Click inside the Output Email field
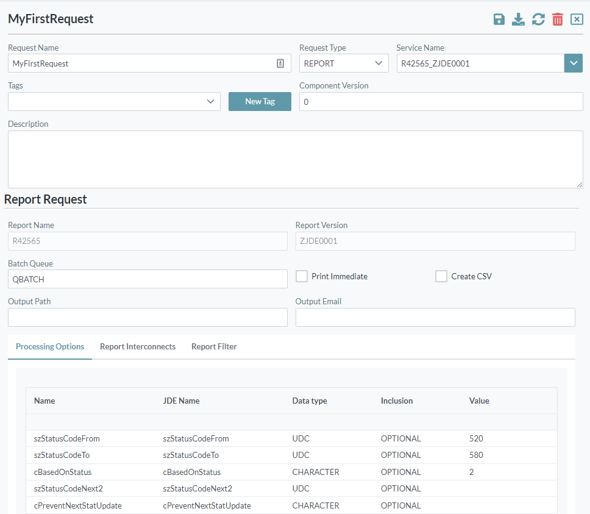 point(435,317)
